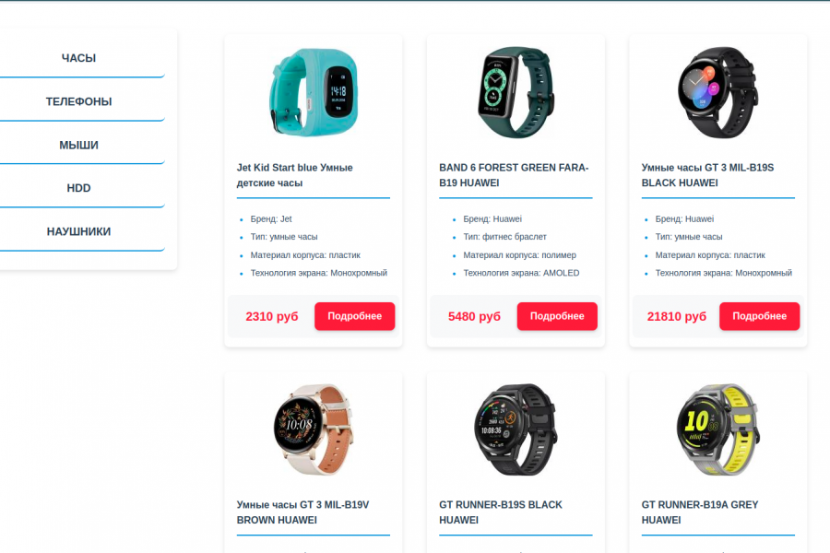Click Подробнее for the 2310 руб watch

click(x=355, y=316)
